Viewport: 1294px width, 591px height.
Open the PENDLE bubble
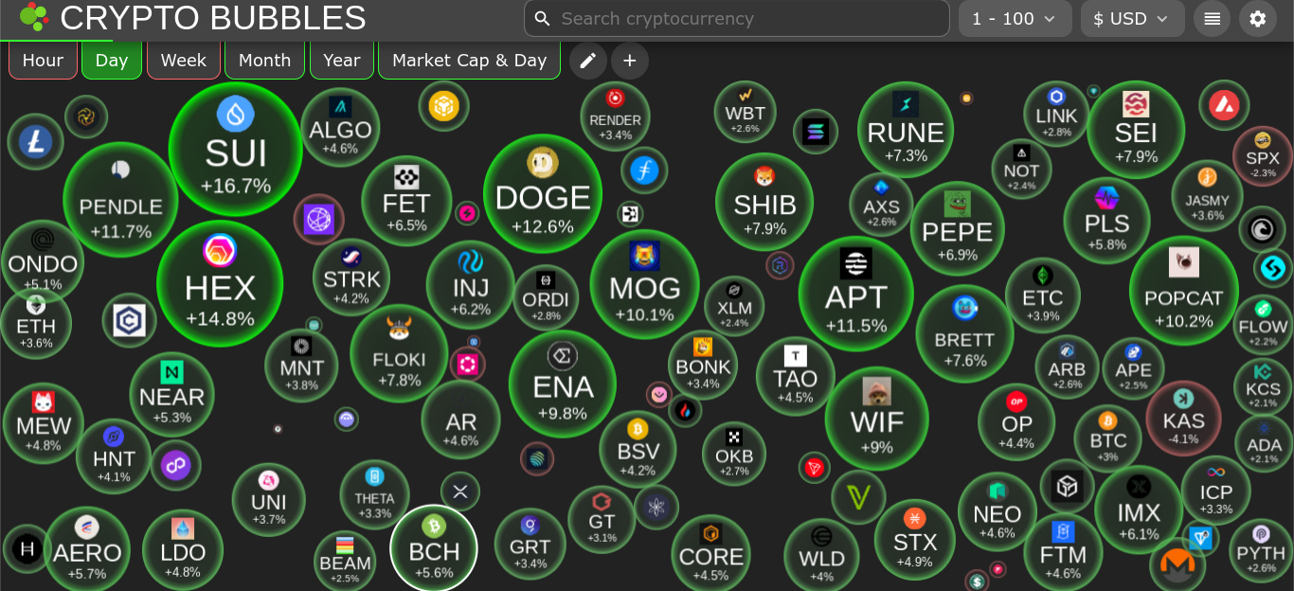[121, 200]
